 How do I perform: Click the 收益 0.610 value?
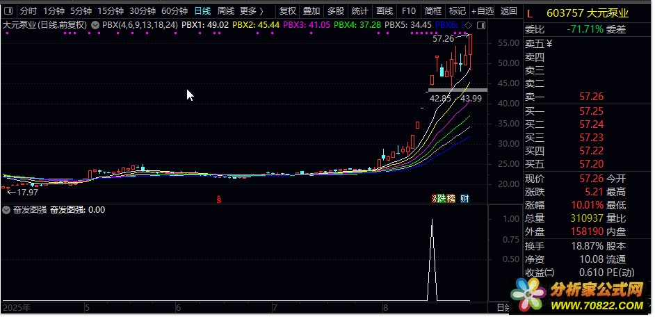(x=592, y=273)
